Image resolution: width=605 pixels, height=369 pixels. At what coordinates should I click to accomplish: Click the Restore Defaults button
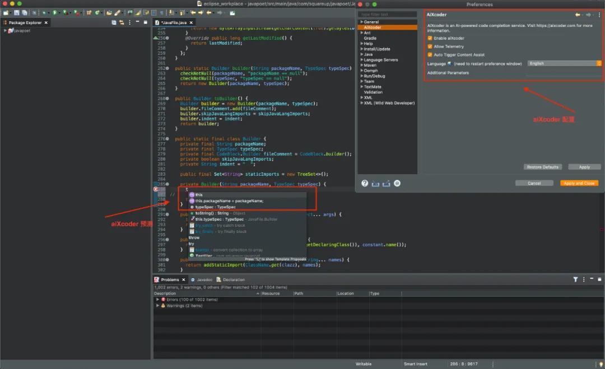pyautogui.click(x=542, y=167)
